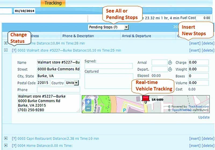
Task: Sort by Arrival & Departure column header
Action: coord(137,36)
